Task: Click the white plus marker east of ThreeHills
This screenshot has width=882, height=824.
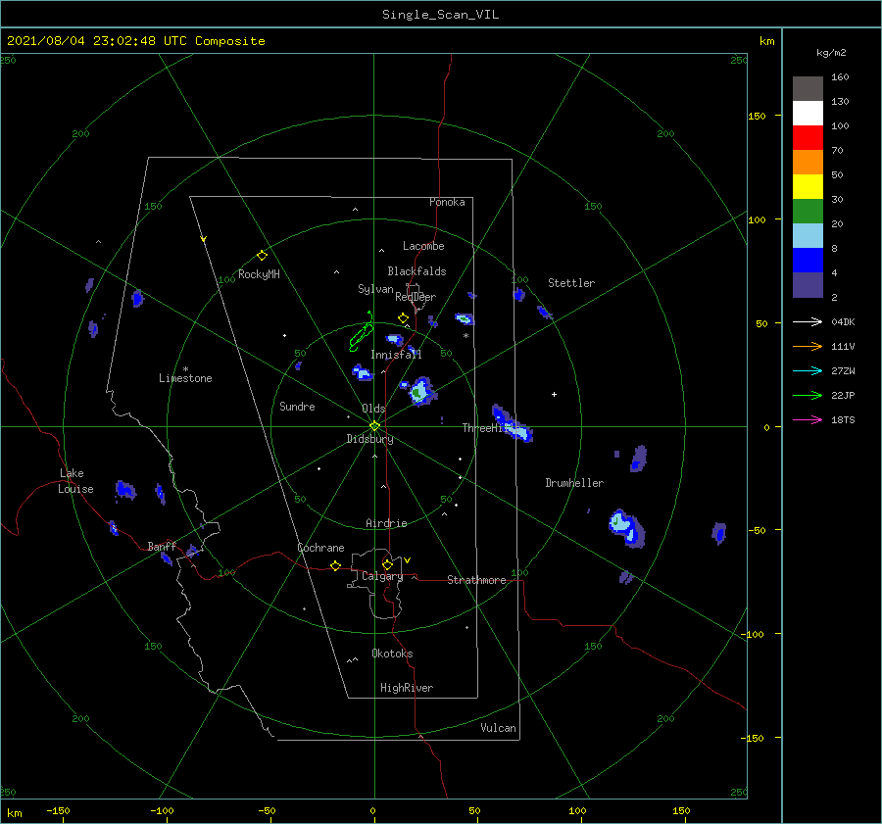Action: coord(554,394)
